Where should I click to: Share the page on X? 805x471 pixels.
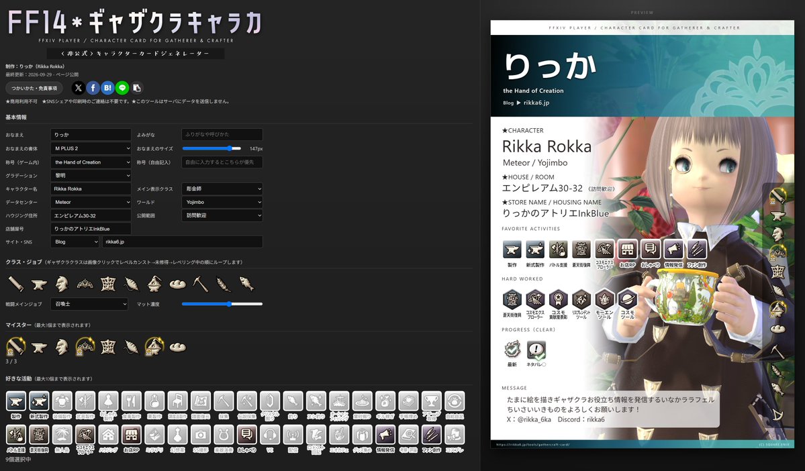coord(78,88)
